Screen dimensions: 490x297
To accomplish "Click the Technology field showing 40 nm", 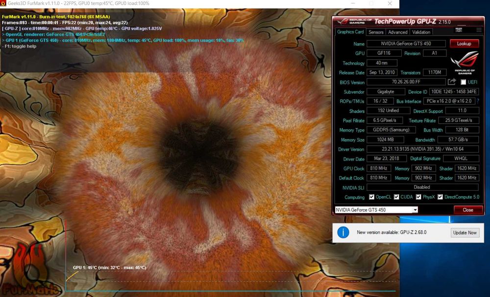I will [x=382, y=63].
